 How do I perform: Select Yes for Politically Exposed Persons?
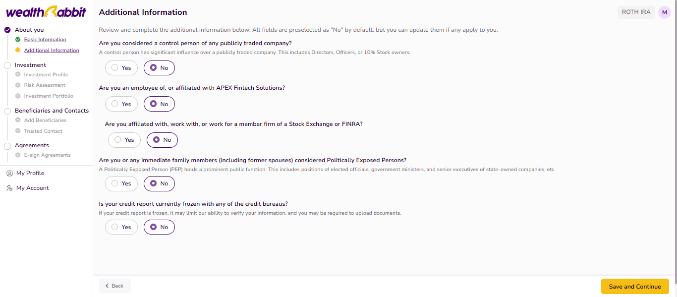tap(121, 183)
